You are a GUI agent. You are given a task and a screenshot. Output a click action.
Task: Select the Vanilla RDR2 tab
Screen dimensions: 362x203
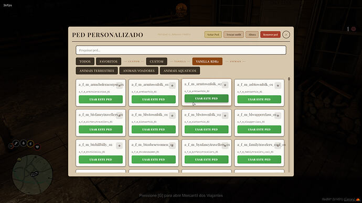tap(207, 61)
